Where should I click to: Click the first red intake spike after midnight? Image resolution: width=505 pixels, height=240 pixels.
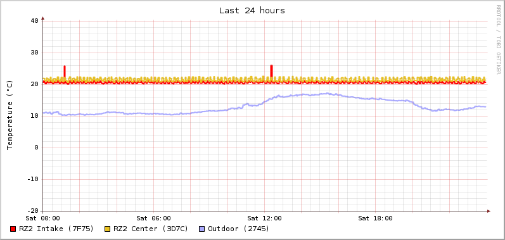65,72
